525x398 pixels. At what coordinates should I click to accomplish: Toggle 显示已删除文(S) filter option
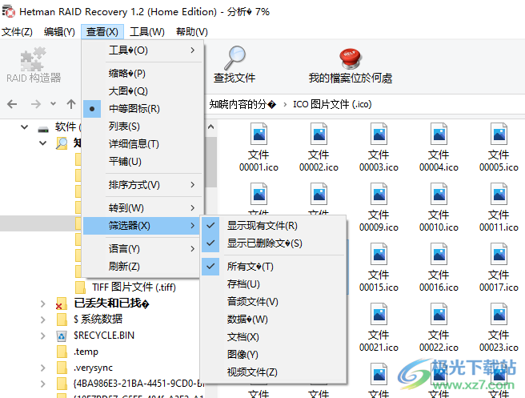274,243
